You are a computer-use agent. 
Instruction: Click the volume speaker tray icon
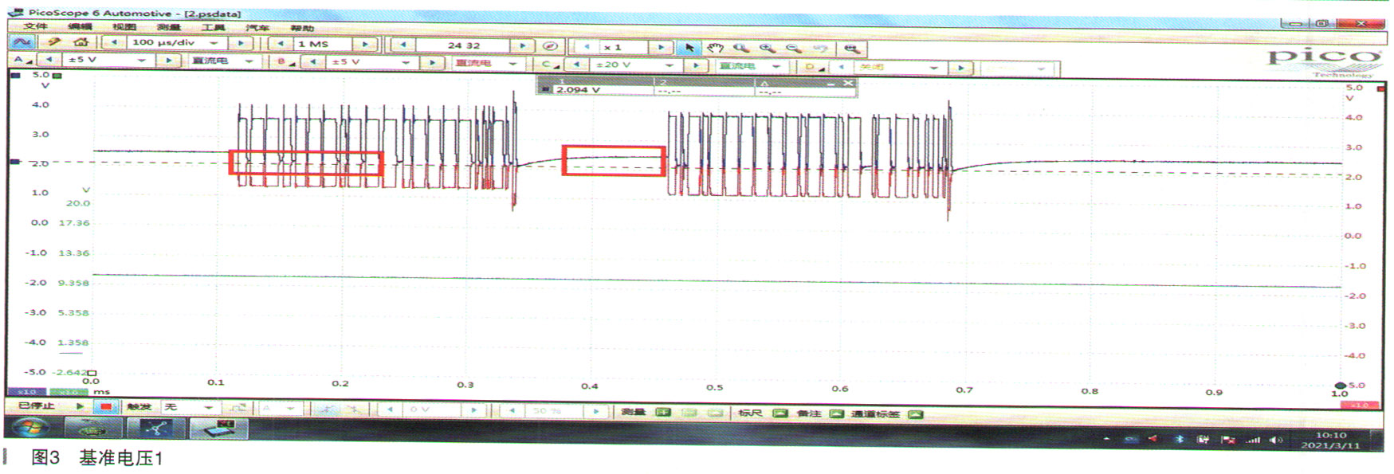1276,440
